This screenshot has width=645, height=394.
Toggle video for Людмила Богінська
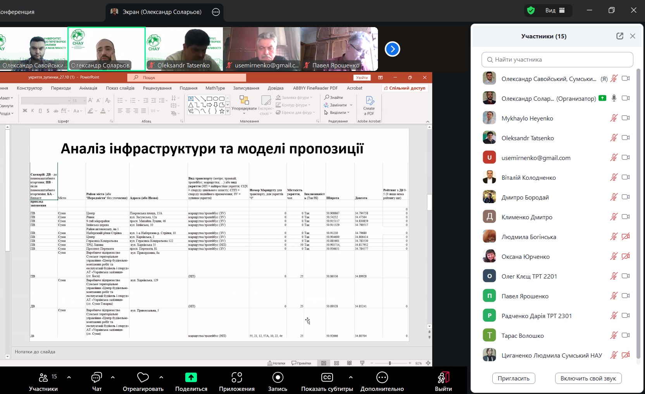click(x=626, y=237)
